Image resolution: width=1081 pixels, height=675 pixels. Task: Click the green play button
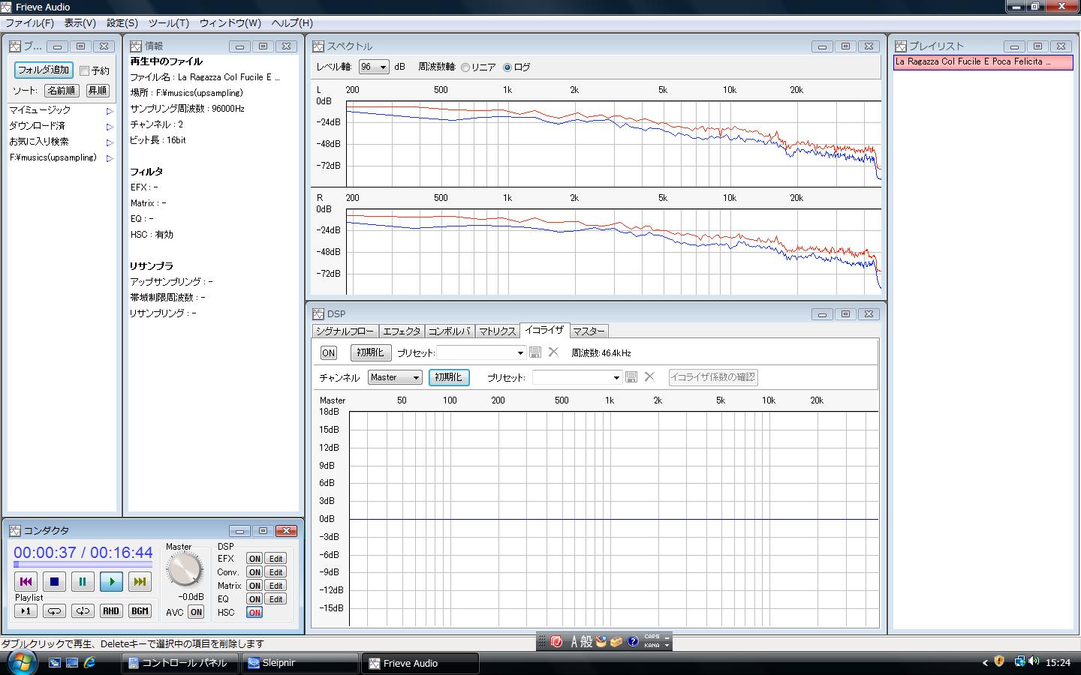tap(111, 581)
